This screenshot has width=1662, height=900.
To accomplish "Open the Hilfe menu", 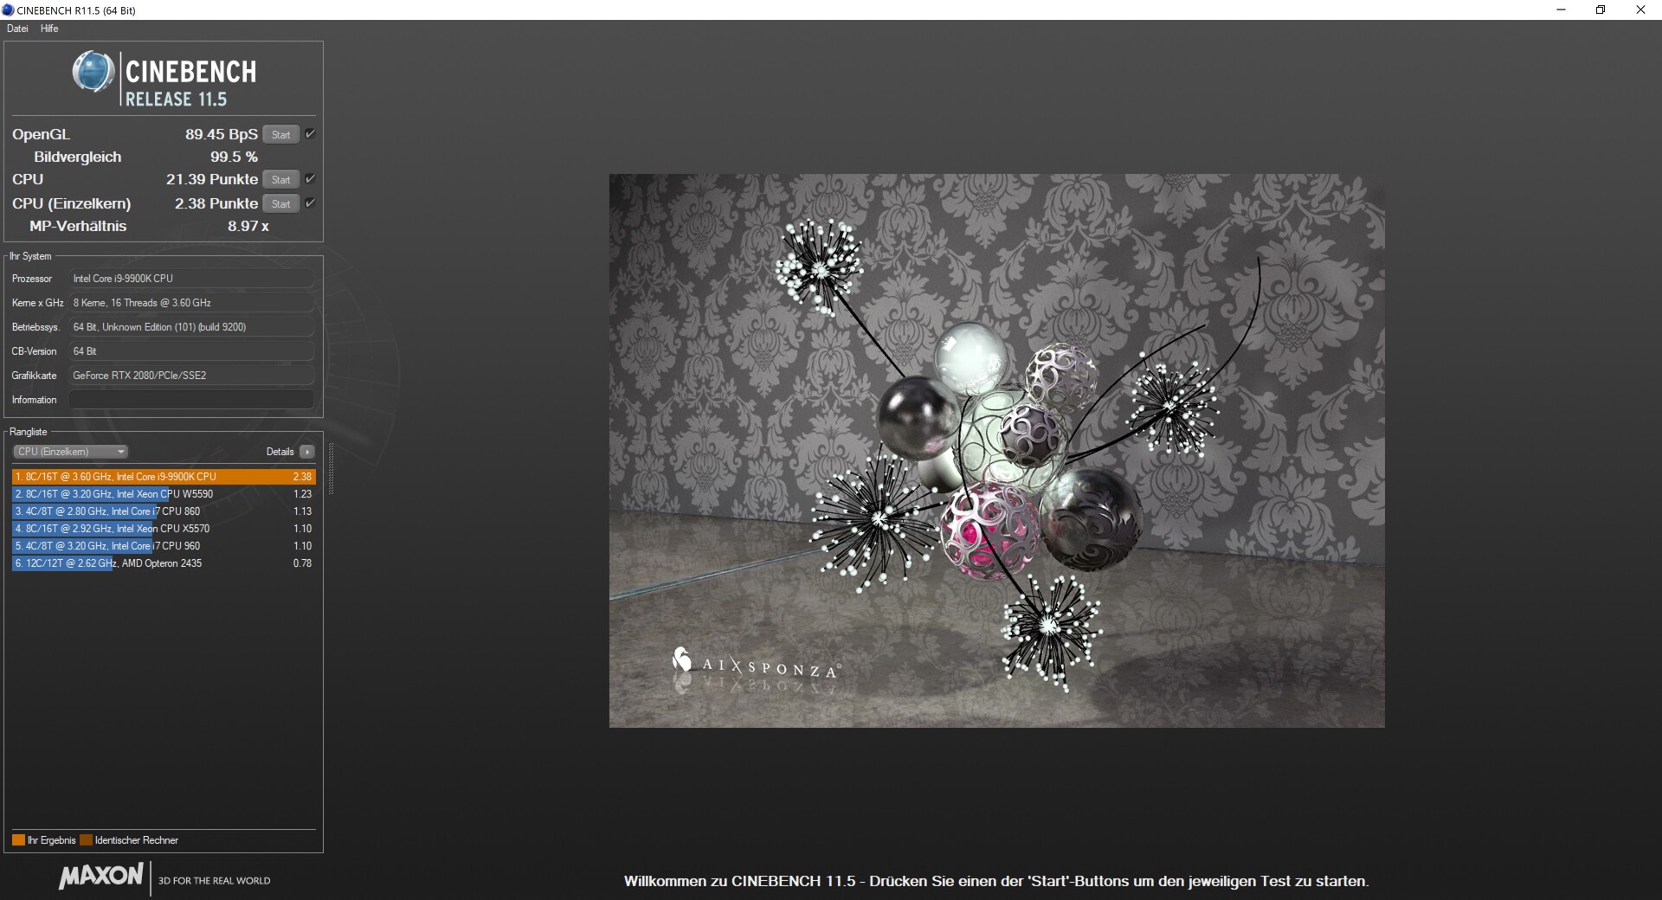I will [x=49, y=29].
